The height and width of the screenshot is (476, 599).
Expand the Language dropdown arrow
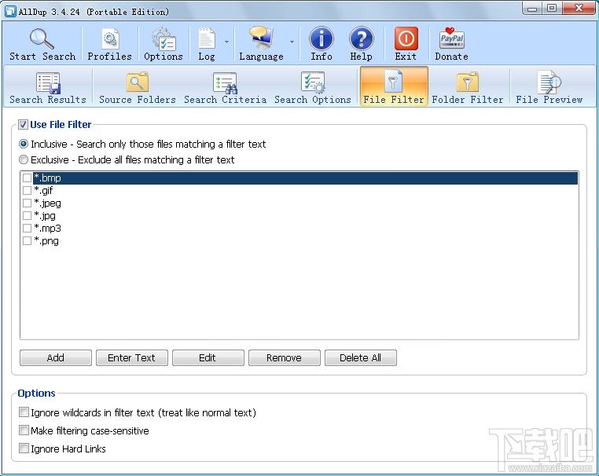point(292,41)
